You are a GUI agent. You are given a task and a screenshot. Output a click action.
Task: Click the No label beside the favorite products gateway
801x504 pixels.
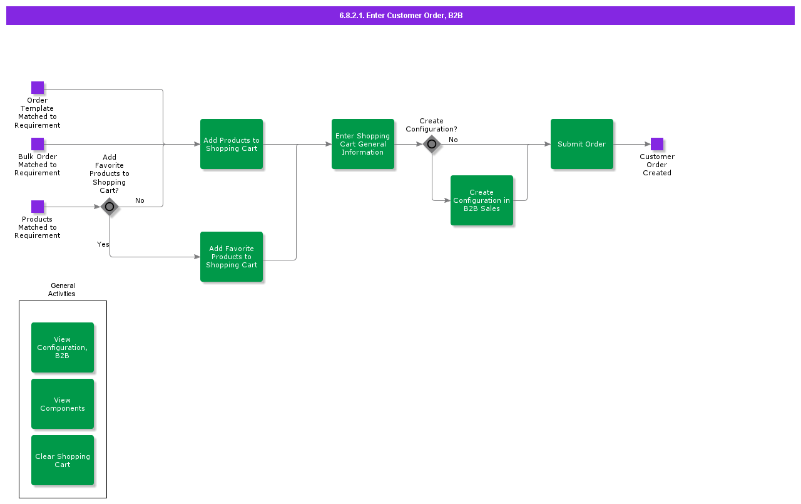pyautogui.click(x=140, y=200)
